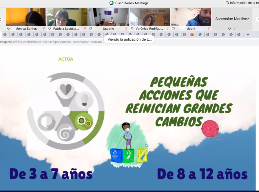The width and height of the screenshot is (259, 192).
Task: Open the "De 8 a 12 años" section
Action: (202, 174)
